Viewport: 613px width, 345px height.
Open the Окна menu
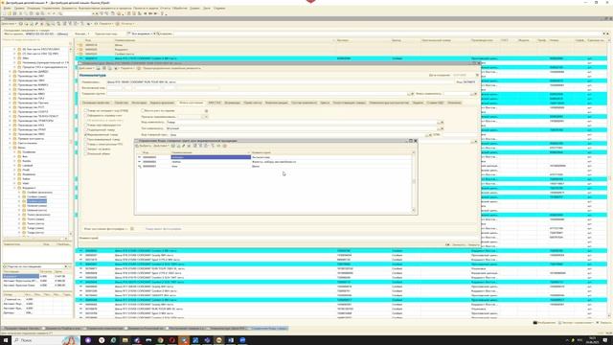tap(207, 8)
